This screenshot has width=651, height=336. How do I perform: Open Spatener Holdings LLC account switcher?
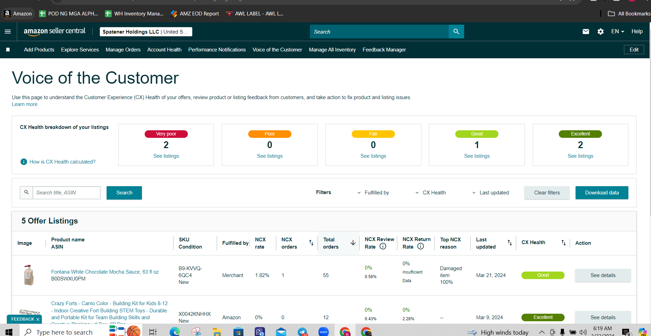146,32
